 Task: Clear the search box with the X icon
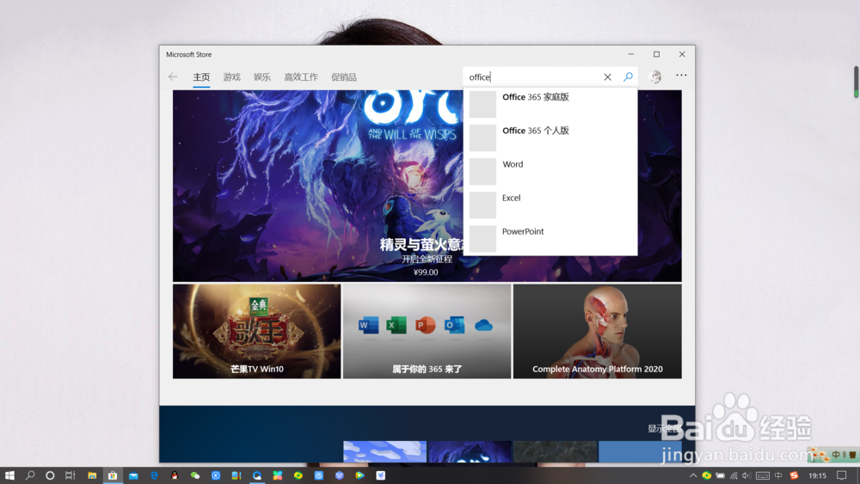coord(607,77)
